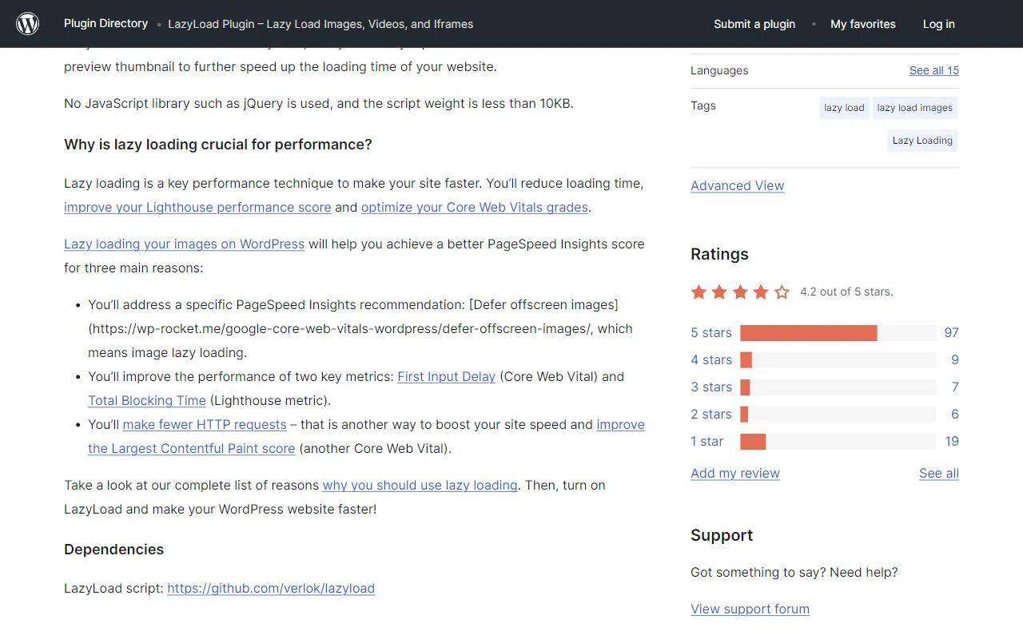Screen dimensions: 1023x639
Task: Click the 97 count for 5 stars
Action: pos(951,332)
